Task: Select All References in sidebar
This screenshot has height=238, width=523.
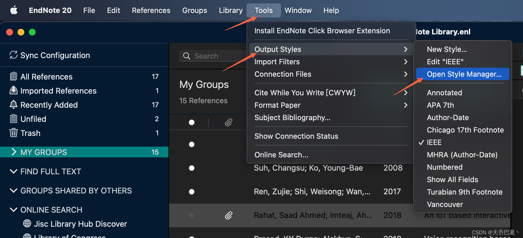Action: 84,76
